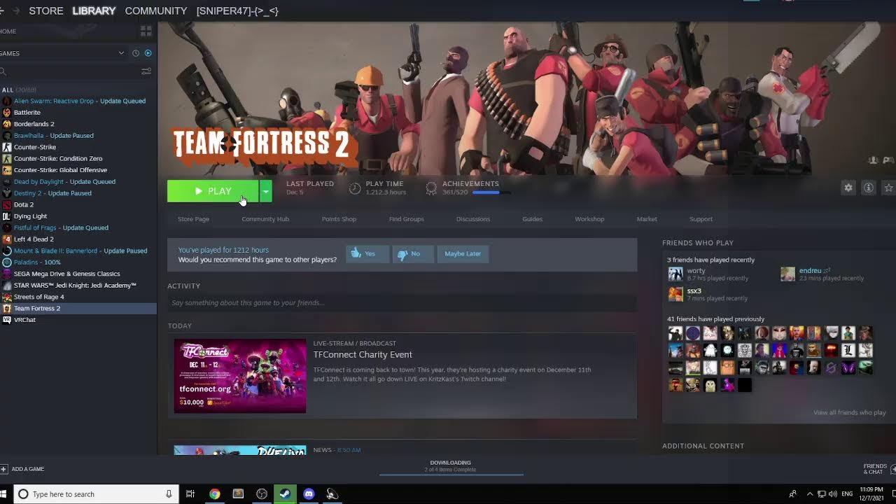Select Streets of Rage 4 in library
The height and width of the screenshot is (504, 896).
[x=38, y=297]
